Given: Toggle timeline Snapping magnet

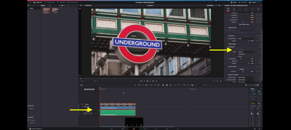Looking at the screenshot, I should click(163, 85).
